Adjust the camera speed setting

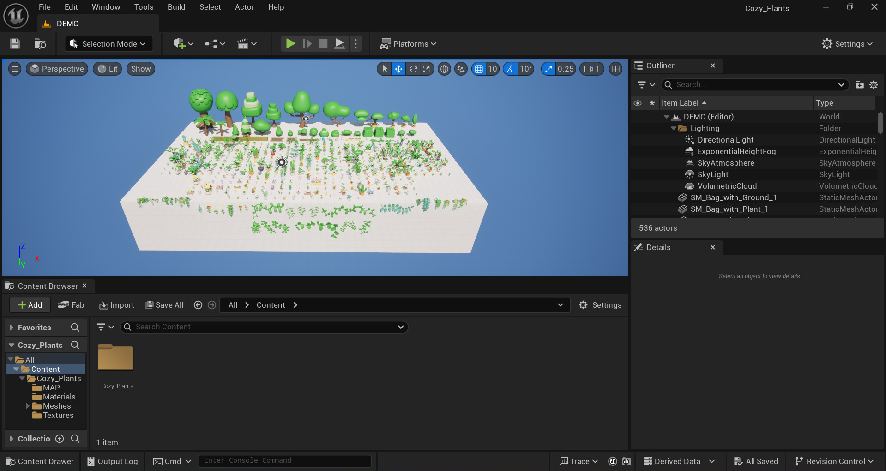pyautogui.click(x=591, y=69)
